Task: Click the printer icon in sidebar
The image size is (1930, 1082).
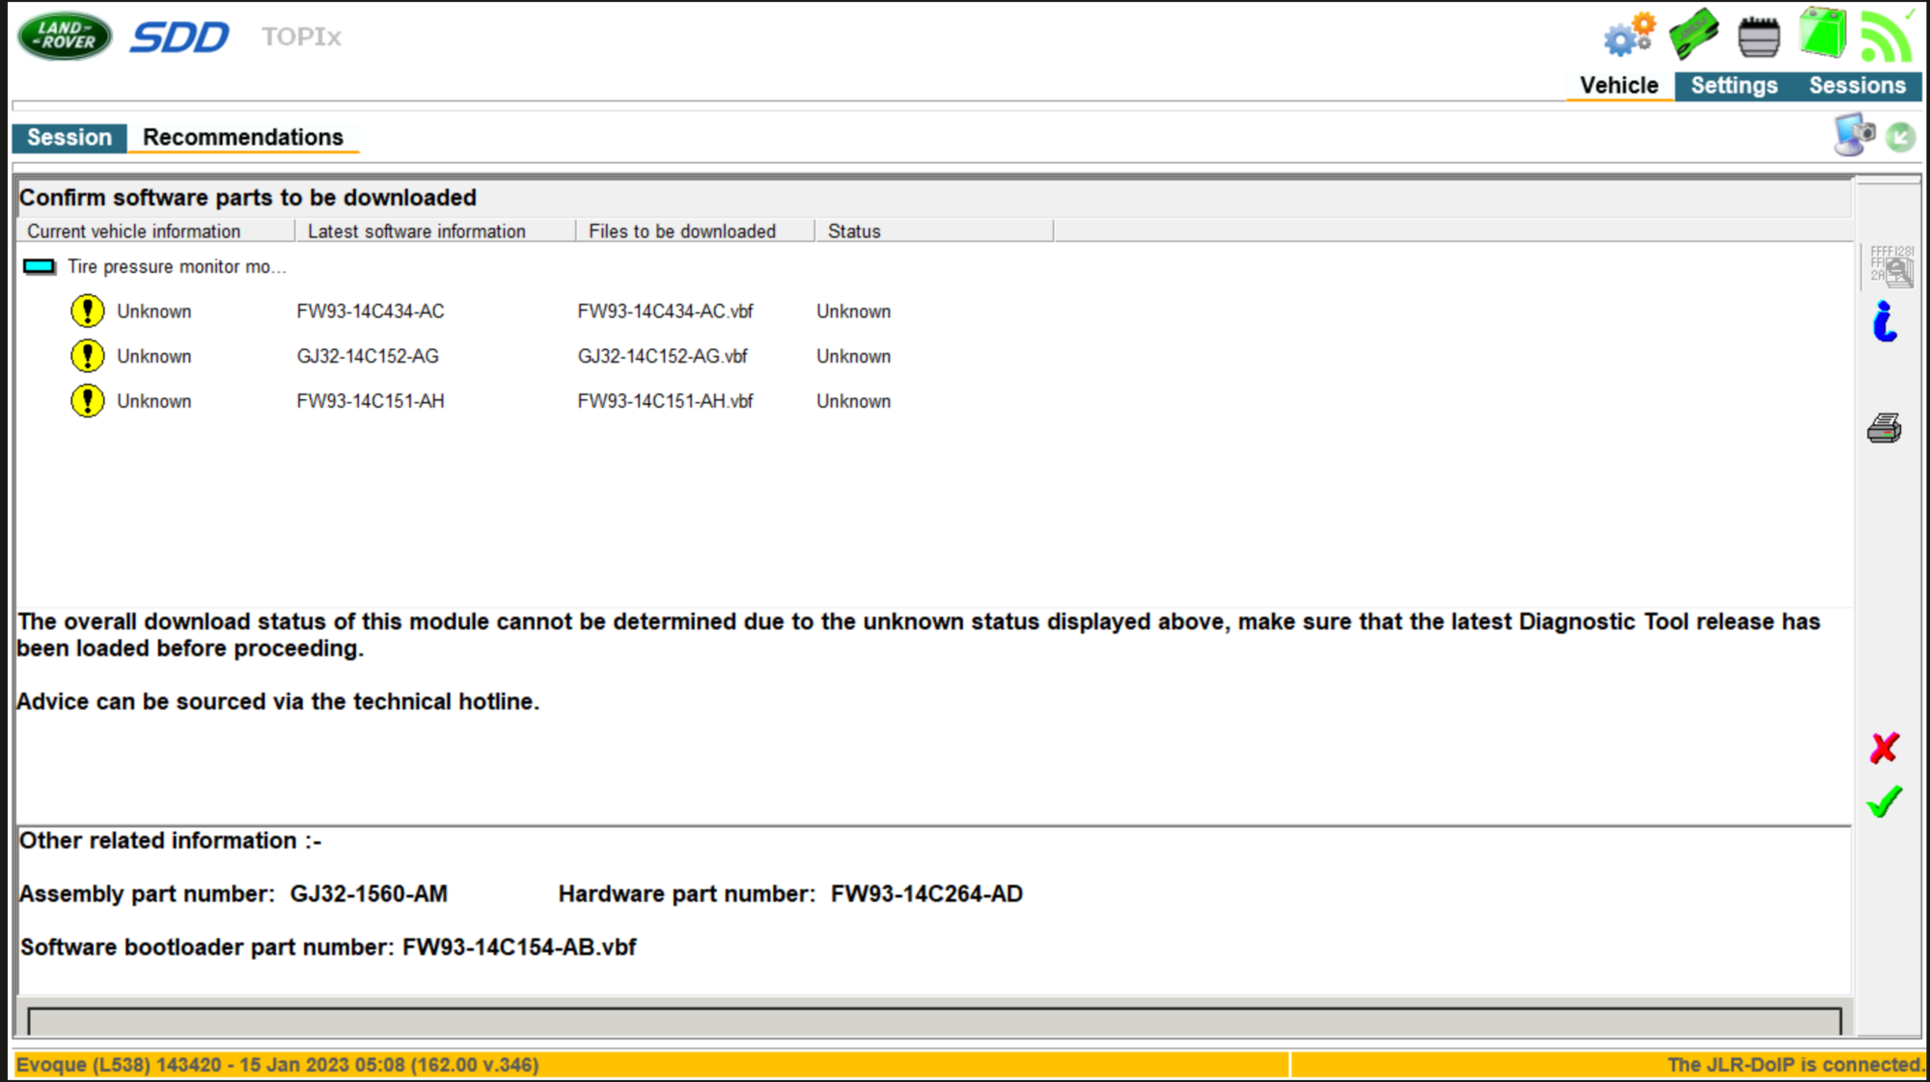Action: click(x=1884, y=428)
